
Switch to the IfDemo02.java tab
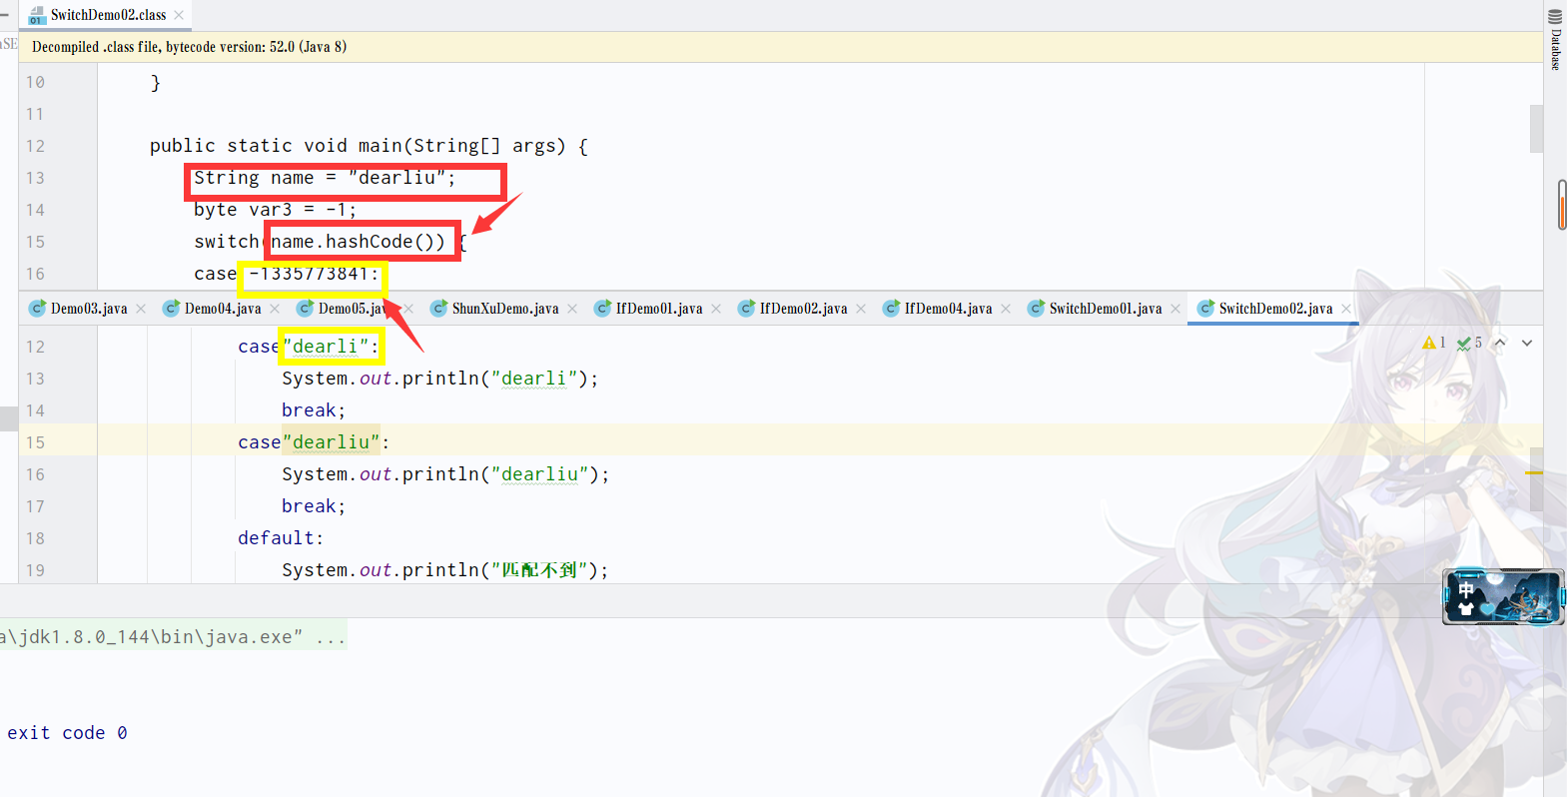tap(802, 309)
